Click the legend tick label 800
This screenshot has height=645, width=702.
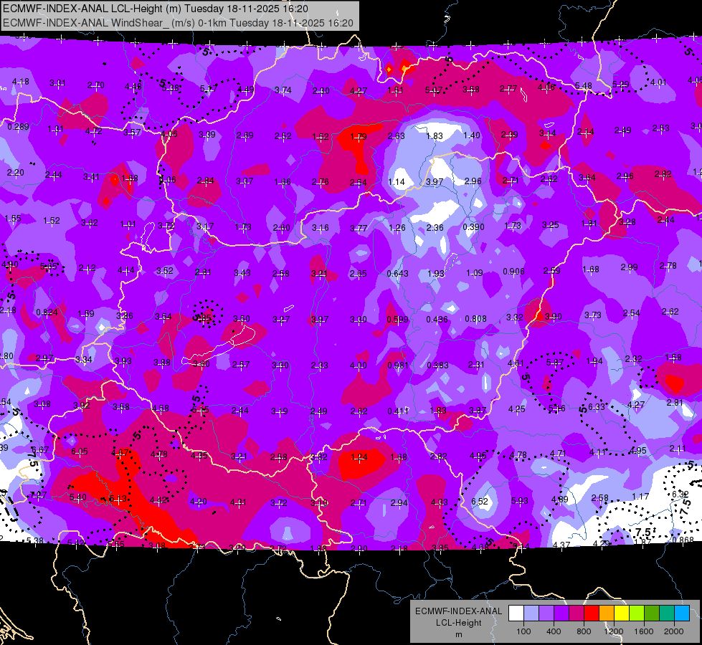pyautogui.click(x=584, y=631)
